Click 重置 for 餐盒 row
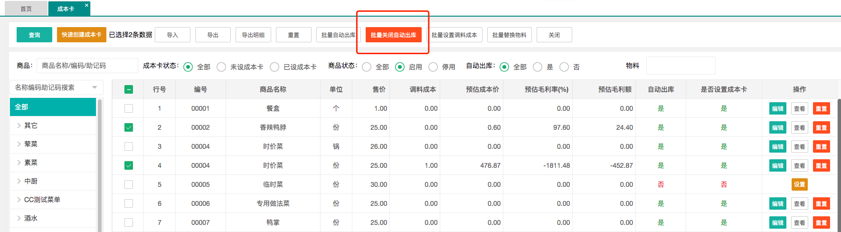Viewport: 841px width, 232px height. [x=822, y=108]
